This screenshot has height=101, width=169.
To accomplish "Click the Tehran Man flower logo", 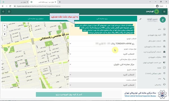I will tap(157, 12).
